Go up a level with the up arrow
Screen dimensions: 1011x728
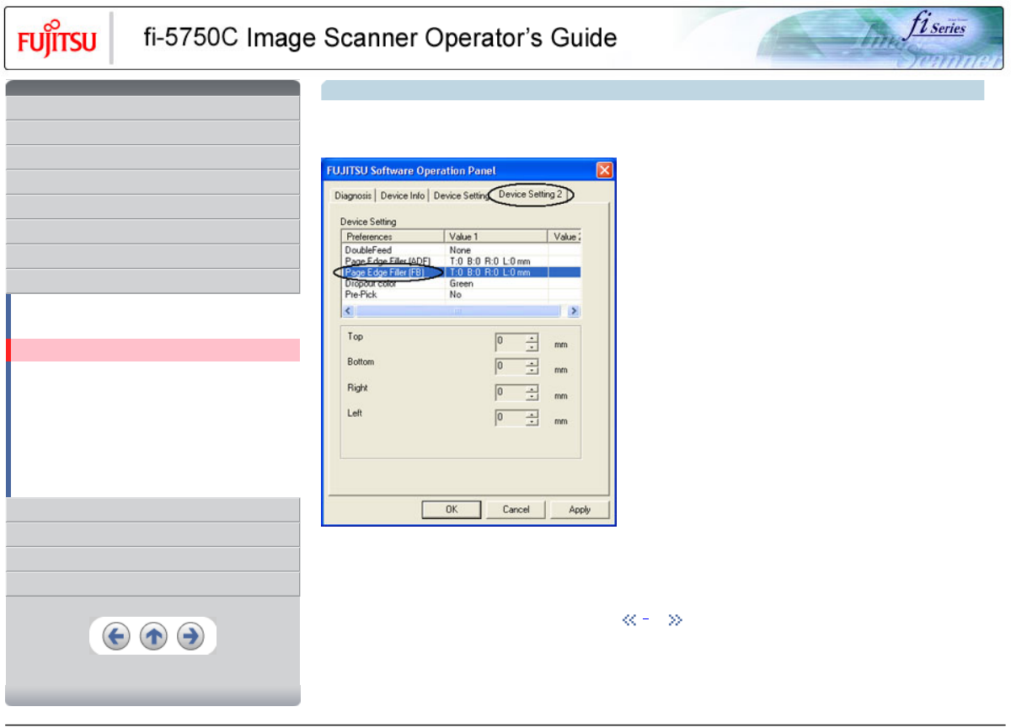tap(153, 636)
